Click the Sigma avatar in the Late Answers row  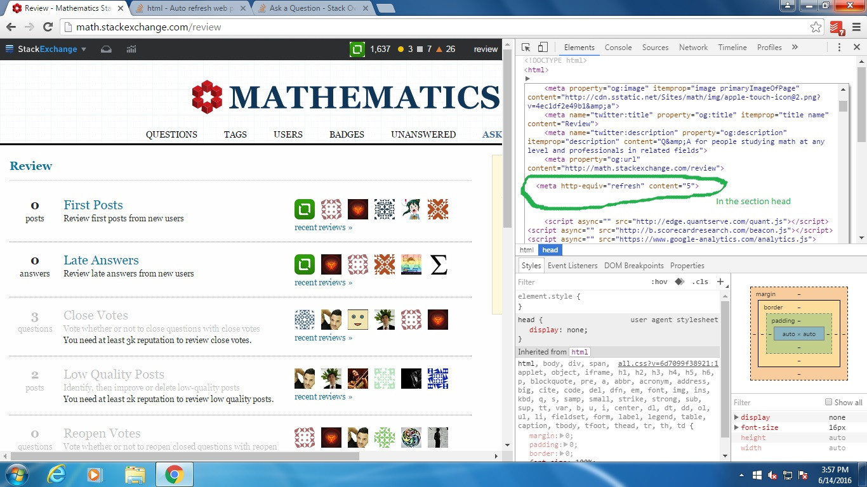point(438,264)
